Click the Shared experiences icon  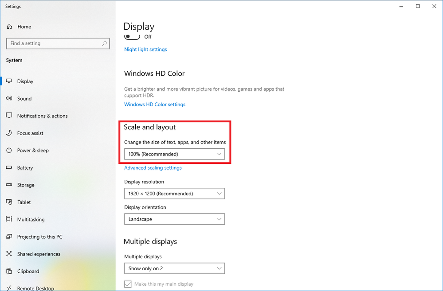coord(9,254)
